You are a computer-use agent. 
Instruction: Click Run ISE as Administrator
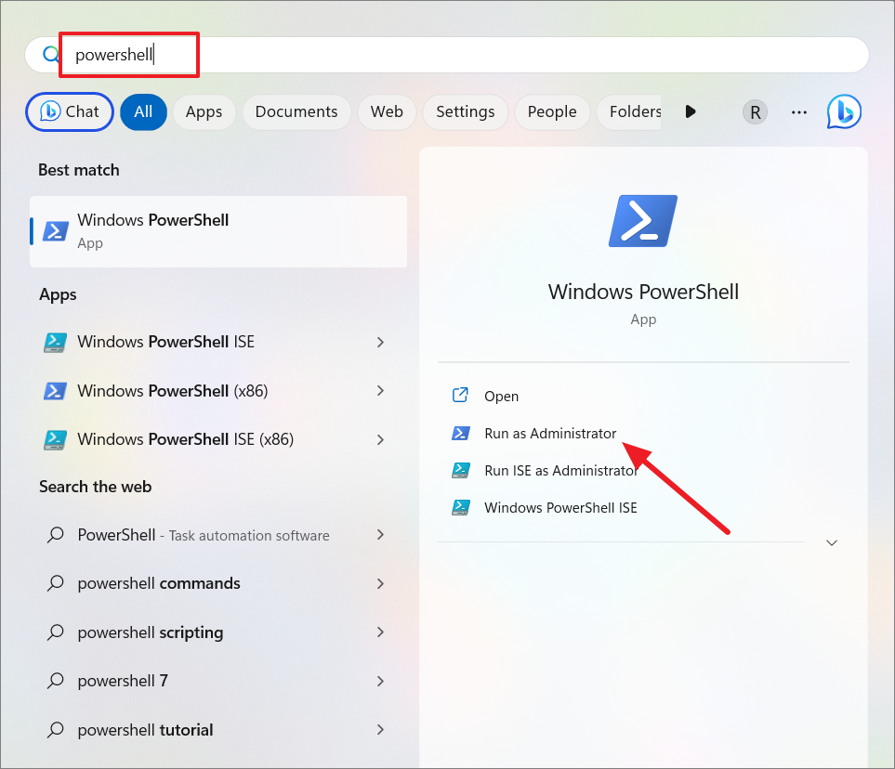click(x=560, y=470)
